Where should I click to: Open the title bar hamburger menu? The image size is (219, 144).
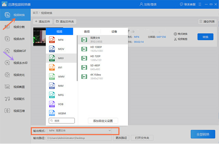point(200,4)
